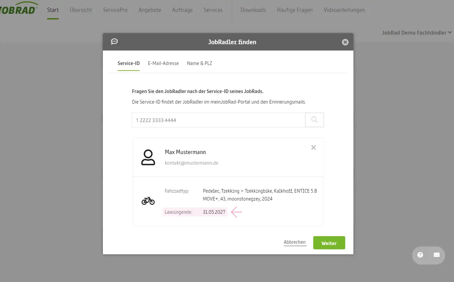Switch to the E-Mail-Adresse tab
This screenshot has width=454, height=282.
[x=163, y=63]
